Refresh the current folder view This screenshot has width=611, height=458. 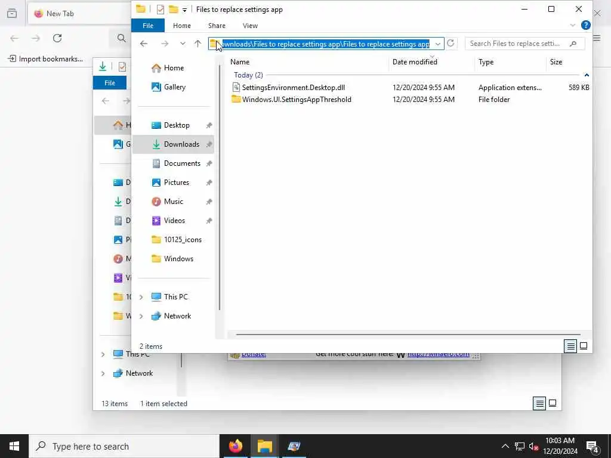coord(451,43)
